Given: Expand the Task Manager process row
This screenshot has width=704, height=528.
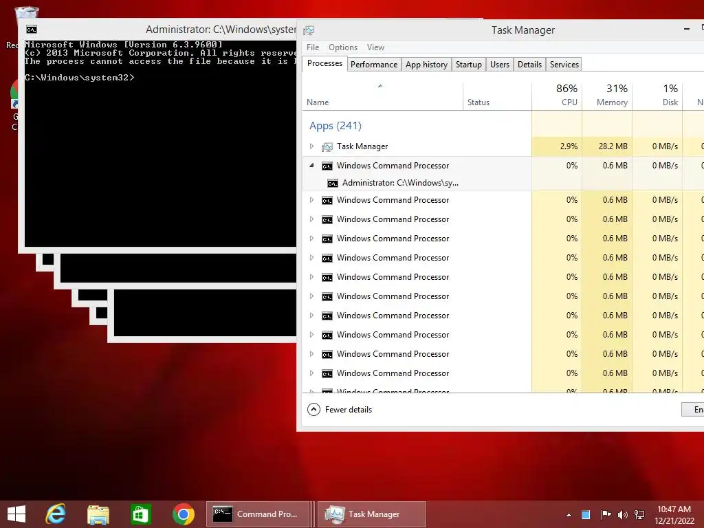Looking at the screenshot, I should (x=311, y=146).
